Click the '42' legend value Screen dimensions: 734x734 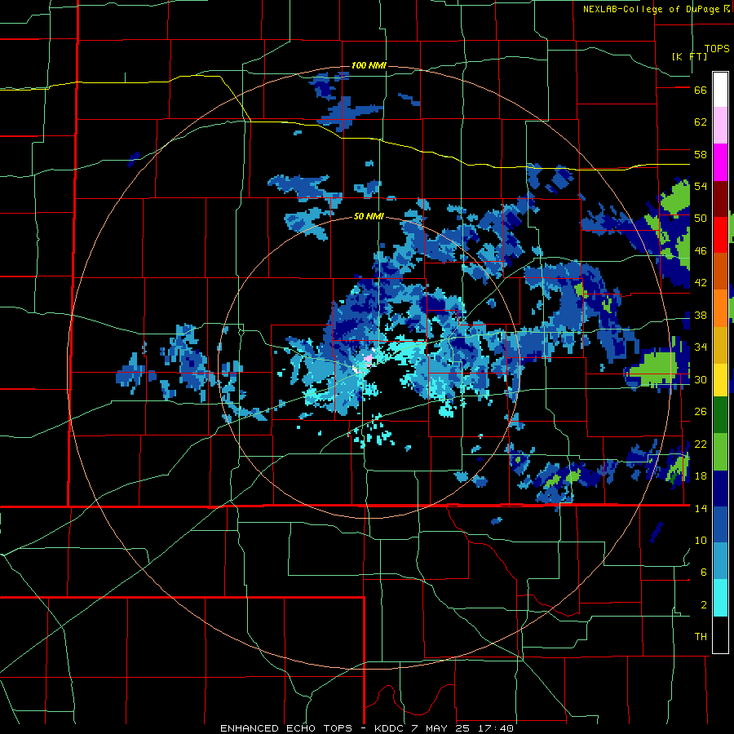tap(701, 283)
